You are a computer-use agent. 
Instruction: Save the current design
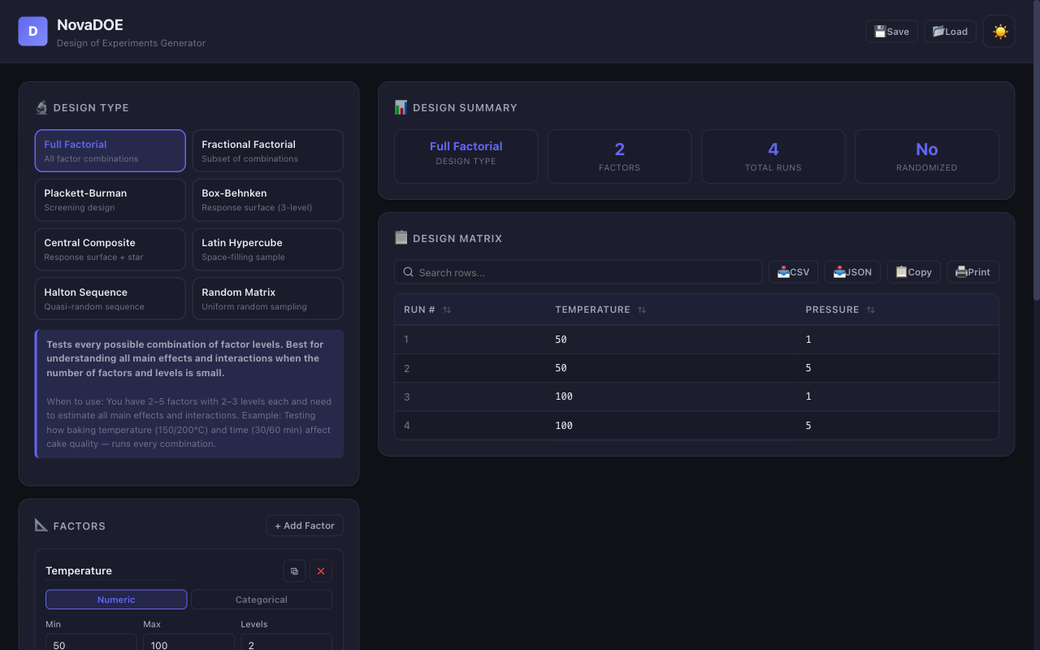coord(891,32)
